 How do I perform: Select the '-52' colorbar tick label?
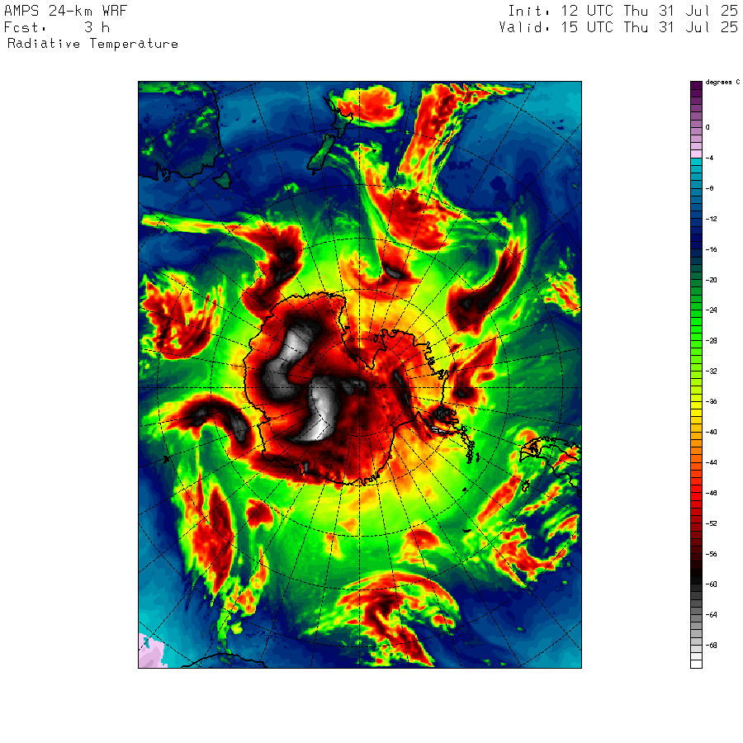click(x=712, y=523)
